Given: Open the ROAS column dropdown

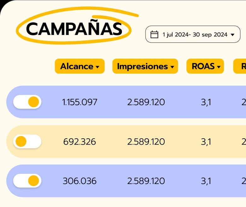Looking at the screenshot, I should click(x=205, y=66).
